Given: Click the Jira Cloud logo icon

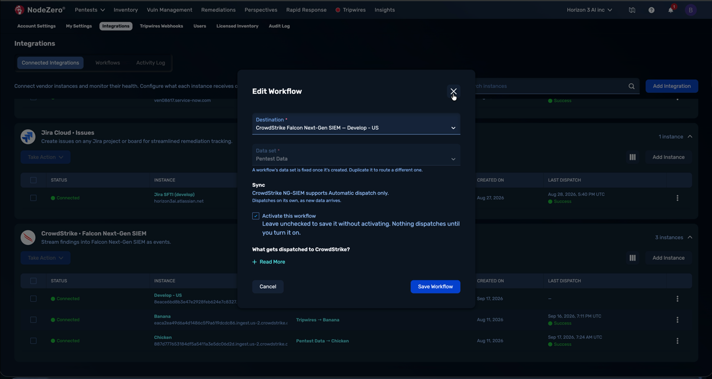Looking at the screenshot, I should pyautogui.click(x=28, y=137).
